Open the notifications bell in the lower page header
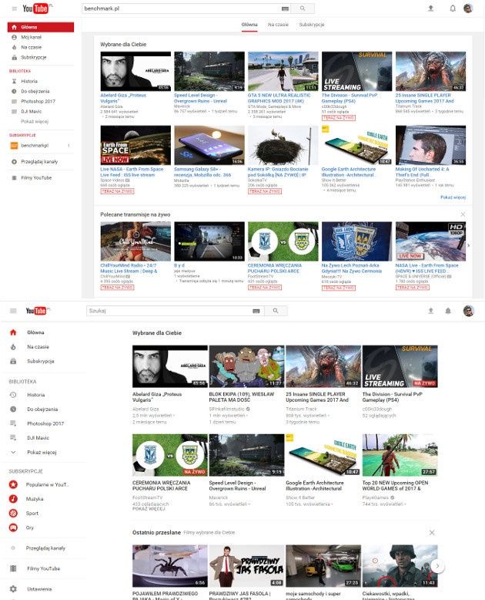485x600 pixels. coord(448,311)
